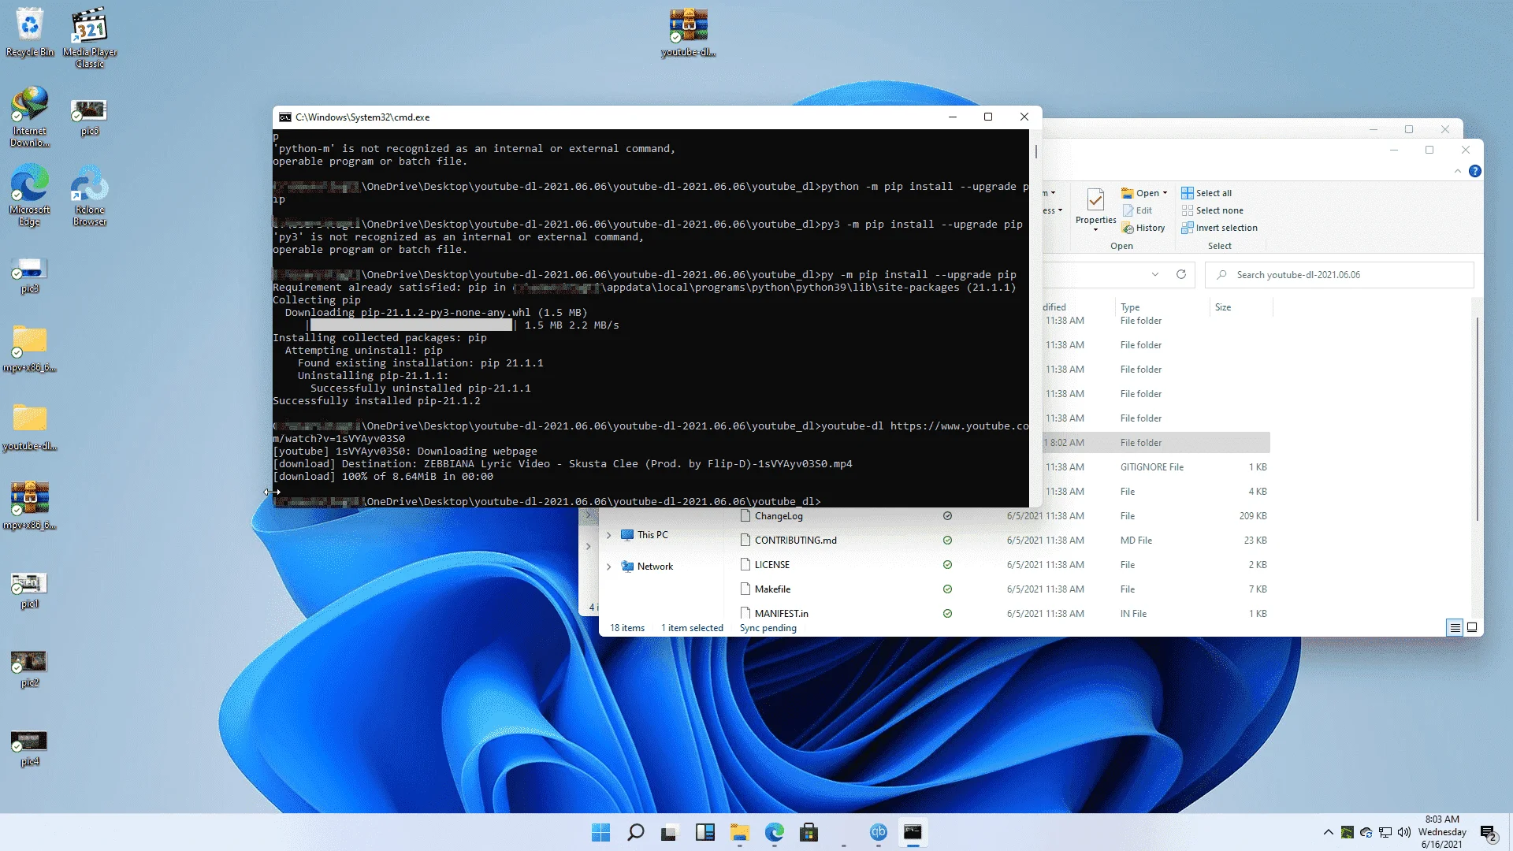Viewport: 1513px width, 851px height.
Task: Open Task View on taskbar
Action: click(x=670, y=832)
